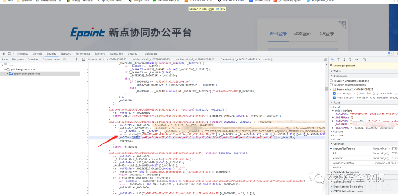Viewport: 398px width, 195px height.
Task: Open the Security panel tab
Action: point(133,53)
